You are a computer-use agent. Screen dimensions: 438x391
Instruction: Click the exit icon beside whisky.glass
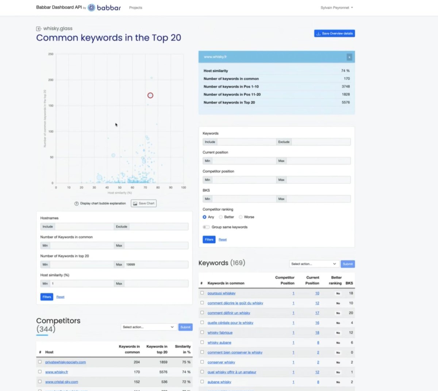click(x=39, y=28)
